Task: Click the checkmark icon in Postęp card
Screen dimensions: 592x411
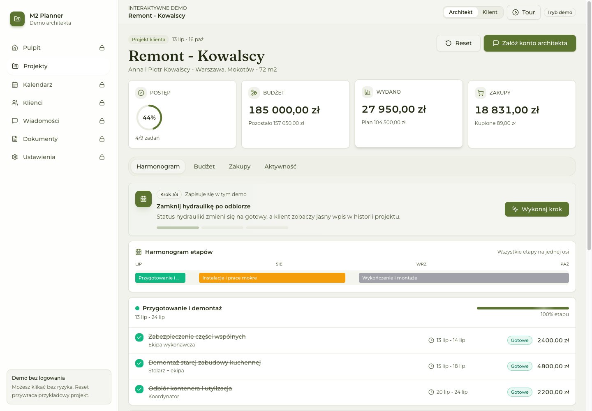Action: pyautogui.click(x=141, y=93)
